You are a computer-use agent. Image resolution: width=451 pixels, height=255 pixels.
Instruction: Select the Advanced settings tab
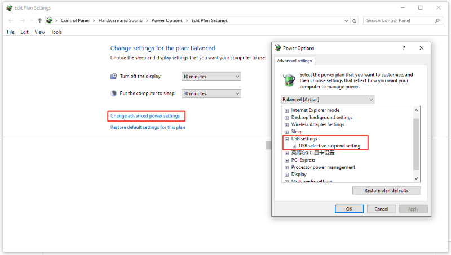click(294, 61)
